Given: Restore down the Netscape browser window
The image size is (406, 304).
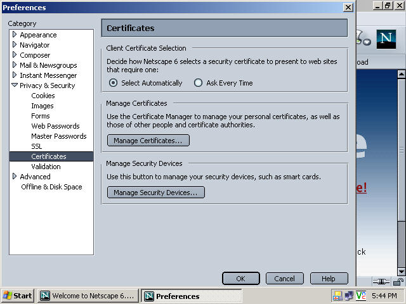Looking at the screenshot, I should pos(388,6).
